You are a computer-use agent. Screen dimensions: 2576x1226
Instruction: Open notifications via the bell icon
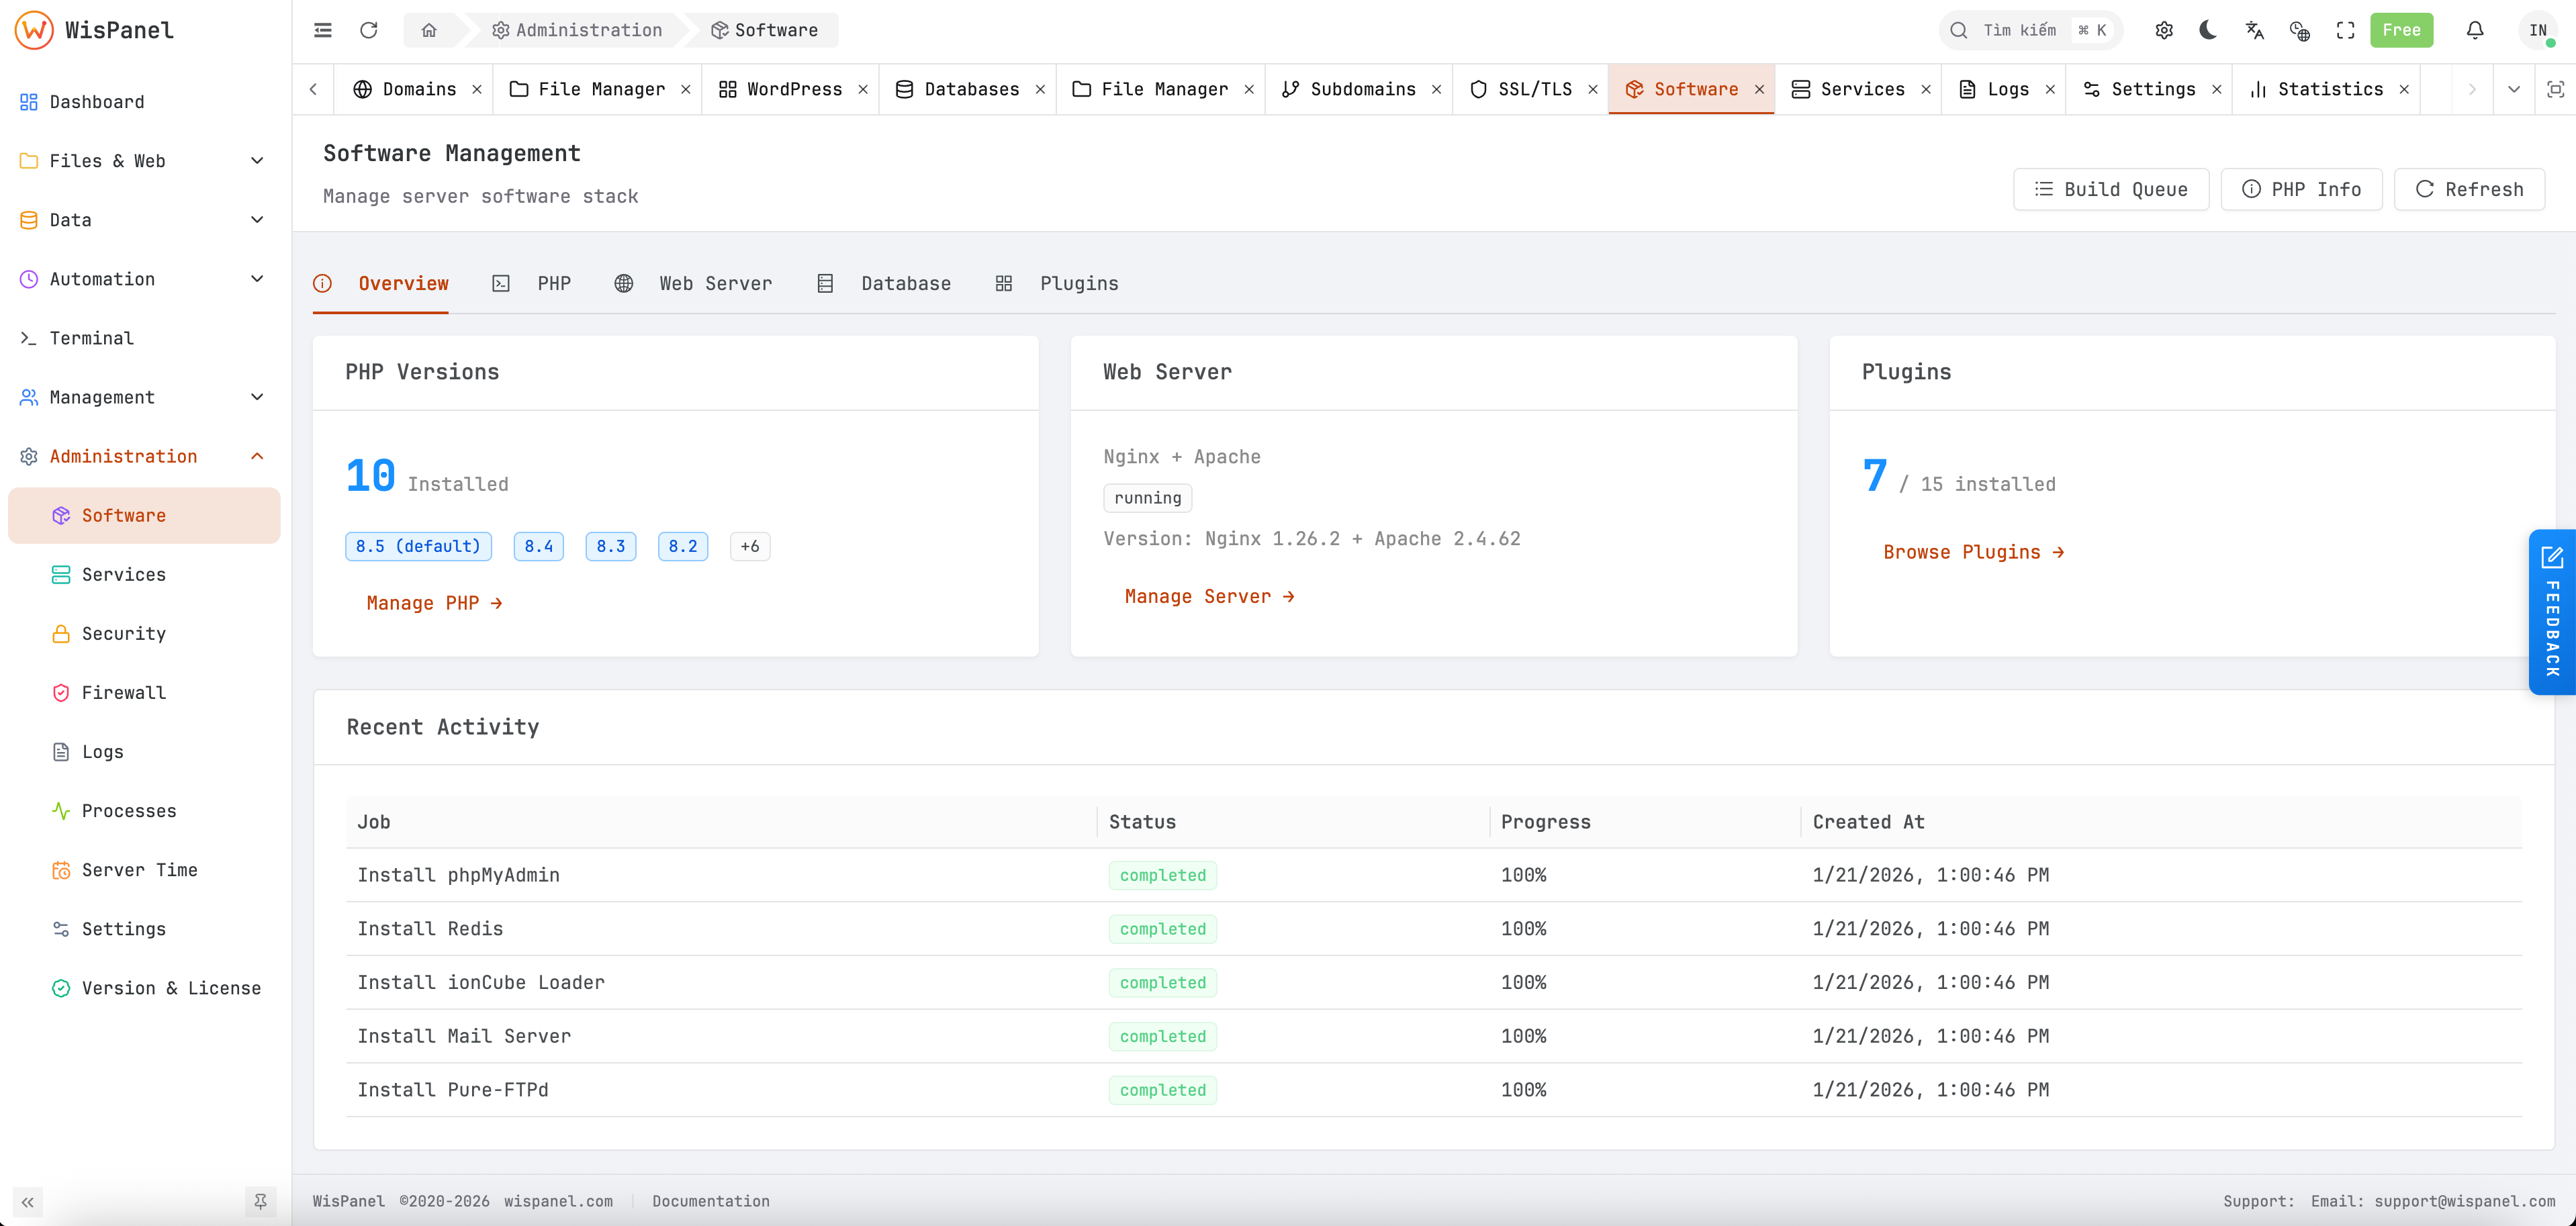(x=2475, y=30)
